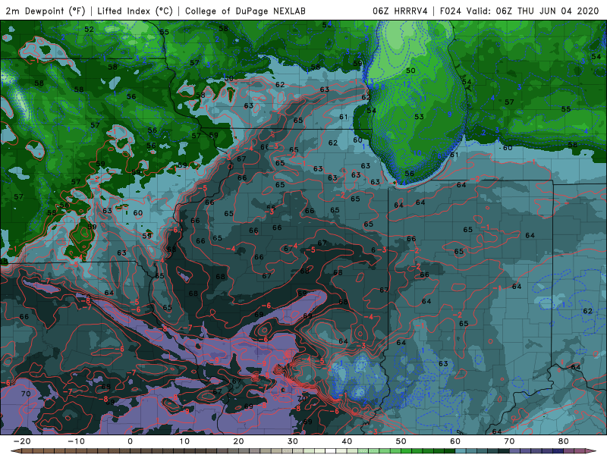Click the "Lifted Index (°C)" title text
The image size is (607, 455).
(135, 11)
